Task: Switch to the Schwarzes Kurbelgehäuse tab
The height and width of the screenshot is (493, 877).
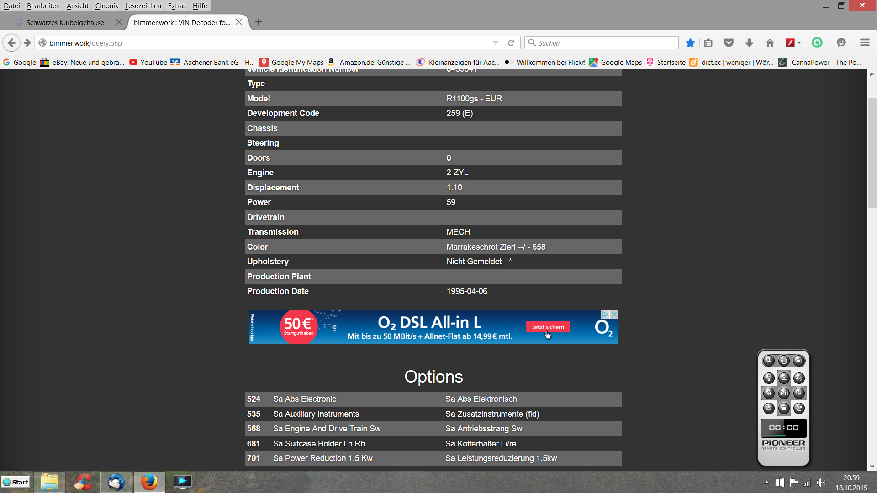Action: point(65,22)
